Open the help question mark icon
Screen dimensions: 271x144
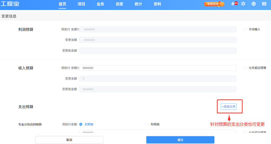click(264, 4)
